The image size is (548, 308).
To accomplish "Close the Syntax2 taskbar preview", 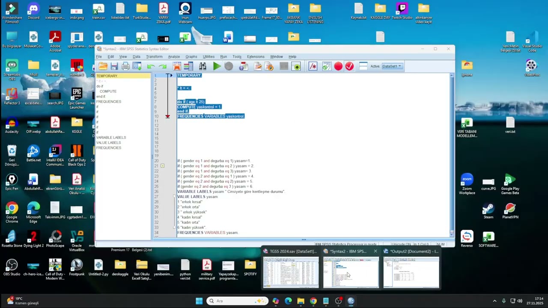I will click(375, 251).
